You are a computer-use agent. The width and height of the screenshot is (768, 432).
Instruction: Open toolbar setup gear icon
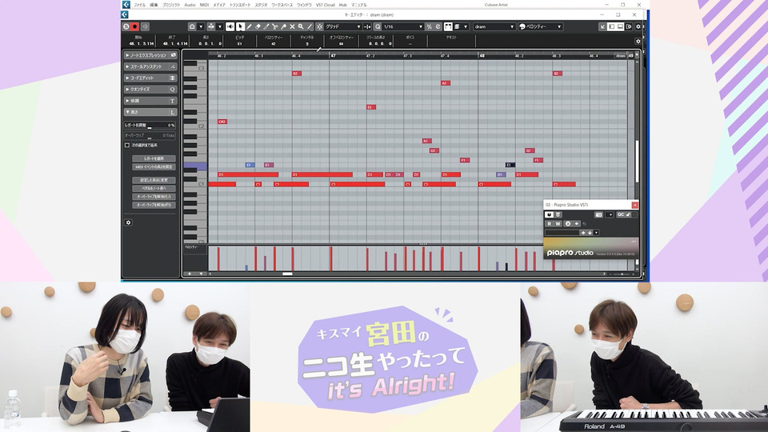click(638, 26)
